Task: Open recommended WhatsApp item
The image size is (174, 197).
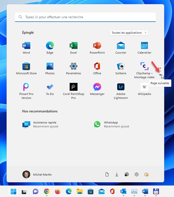Action: [112, 124]
